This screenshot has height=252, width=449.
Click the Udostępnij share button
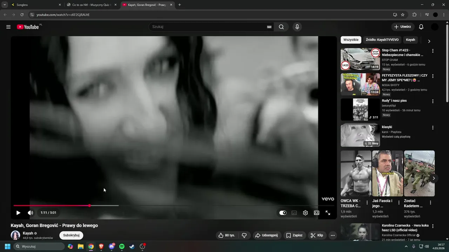click(x=266, y=235)
